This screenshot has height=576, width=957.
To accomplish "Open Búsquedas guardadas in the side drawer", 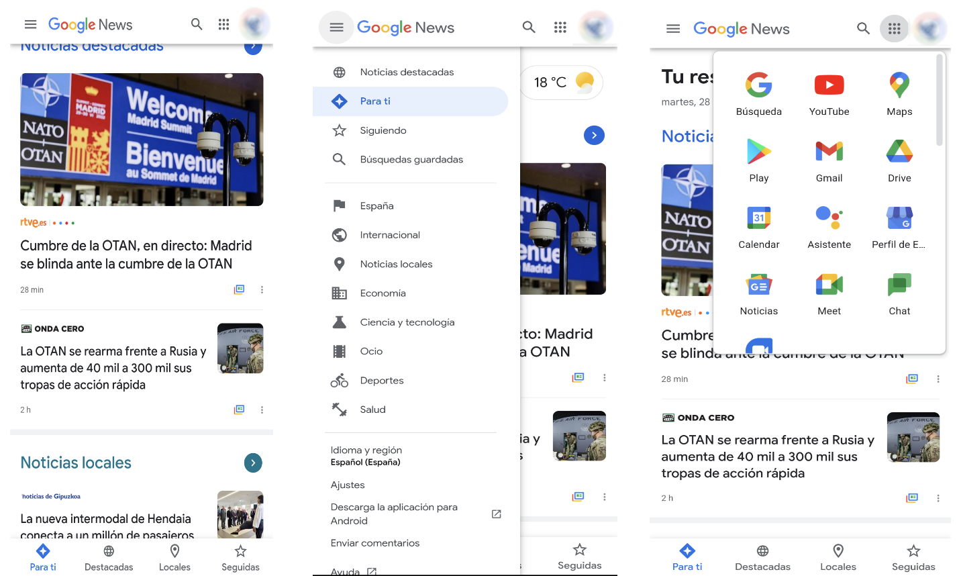I will click(410, 159).
